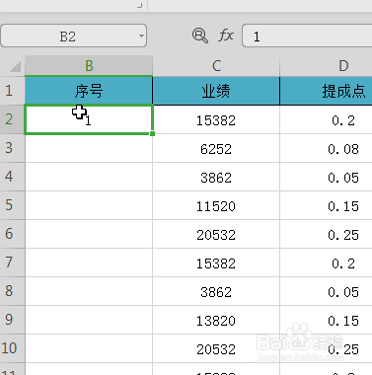Select row 2 header

pyautogui.click(x=12, y=119)
